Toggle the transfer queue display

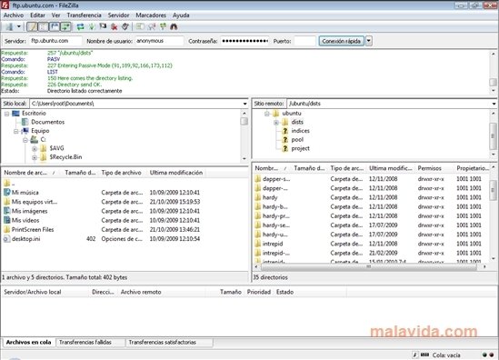(x=65, y=26)
